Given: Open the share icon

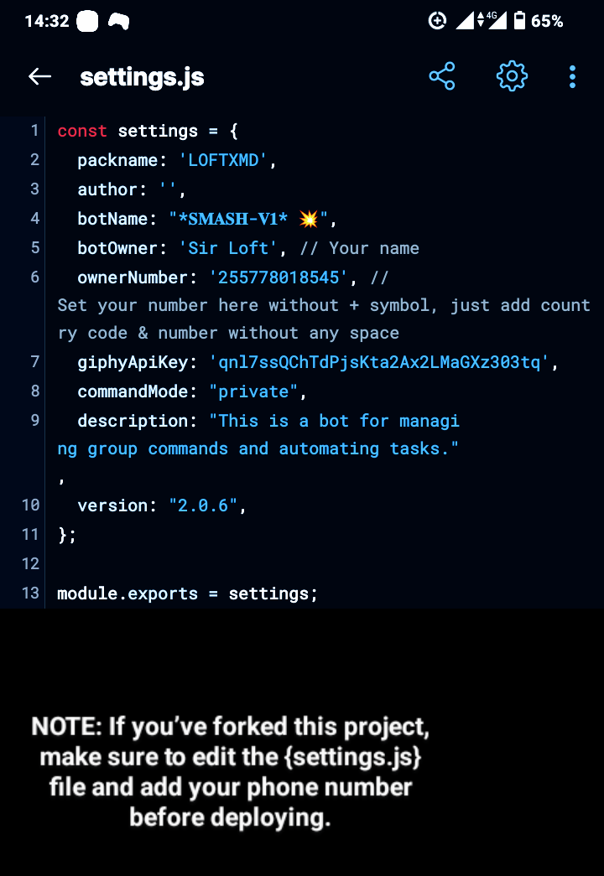Looking at the screenshot, I should pos(442,76).
